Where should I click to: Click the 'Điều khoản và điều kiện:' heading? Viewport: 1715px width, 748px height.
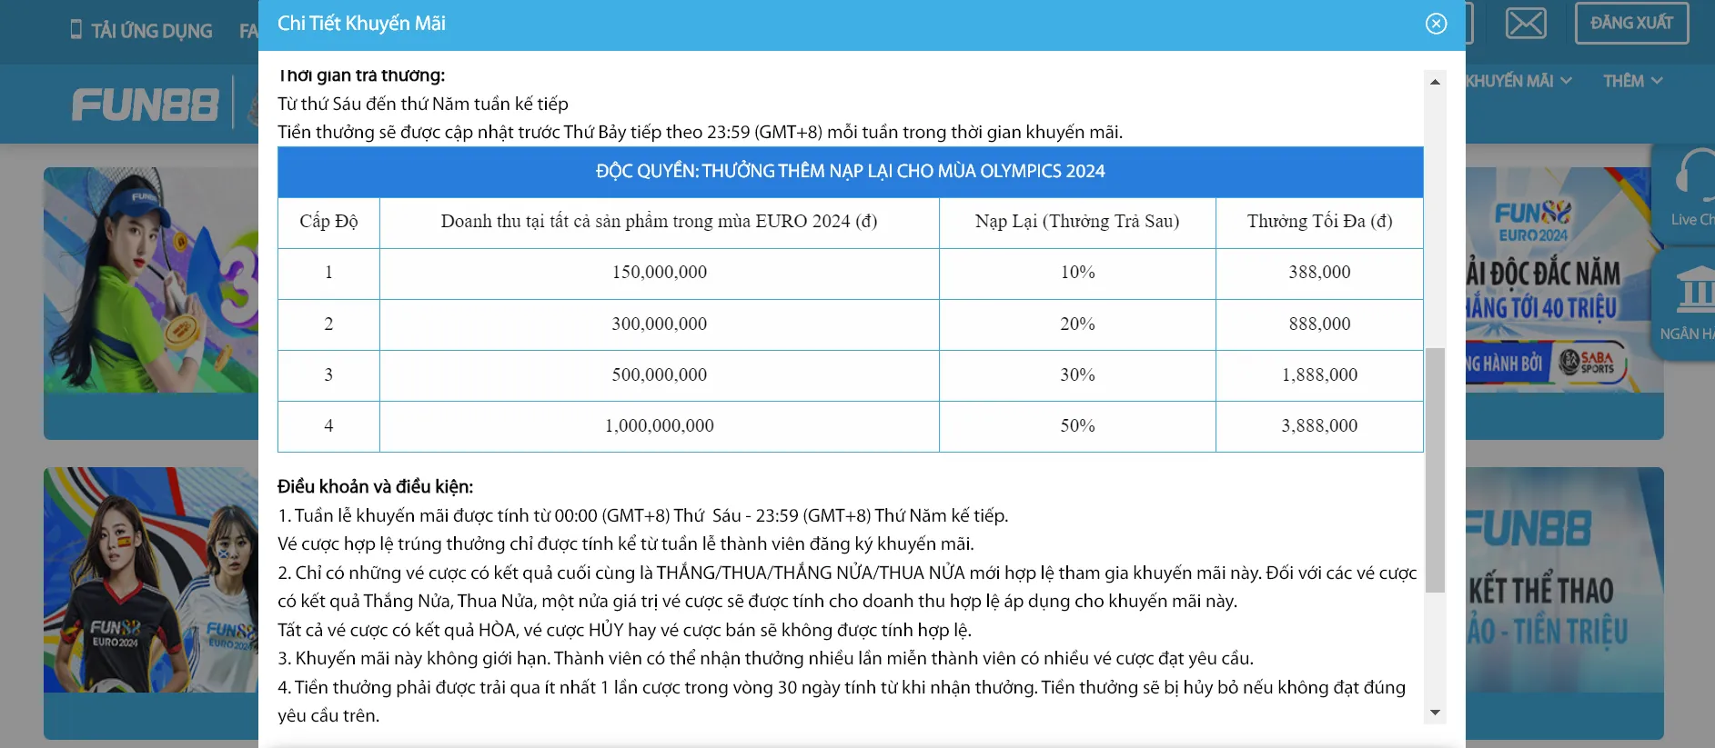click(x=375, y=487)
